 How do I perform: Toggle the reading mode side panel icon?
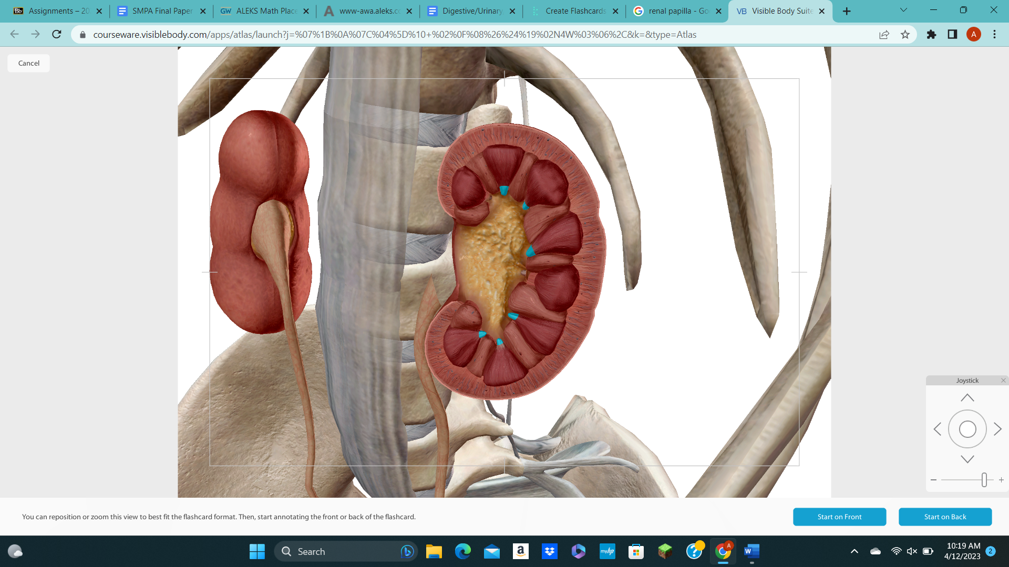click(x=952, y=35)
